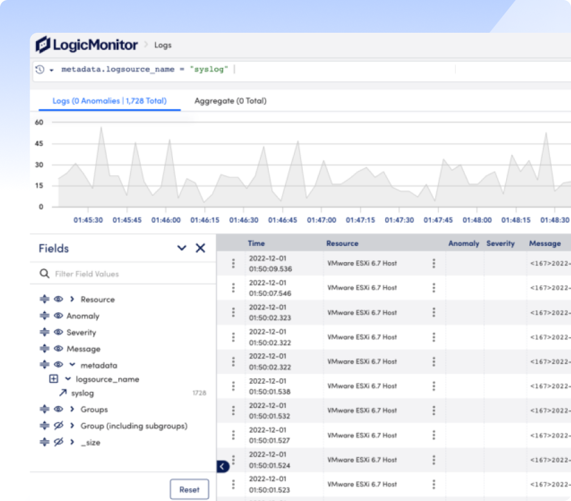Screen dimensions: 571x501
Task: Sort by the Anomaly column header
Action: (x=464, y=243)
